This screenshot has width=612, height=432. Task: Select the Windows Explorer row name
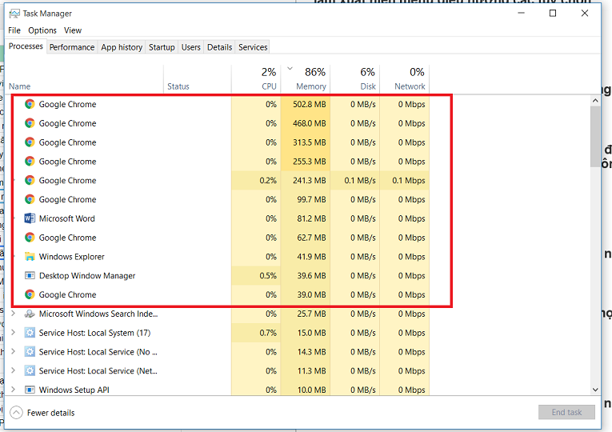click(72, 257)
